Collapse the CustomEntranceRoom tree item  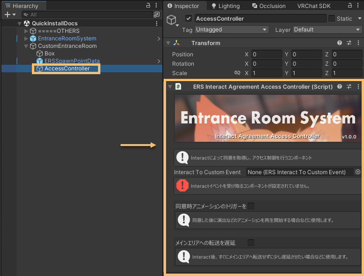pyautogui.click(x=26, y=46)
